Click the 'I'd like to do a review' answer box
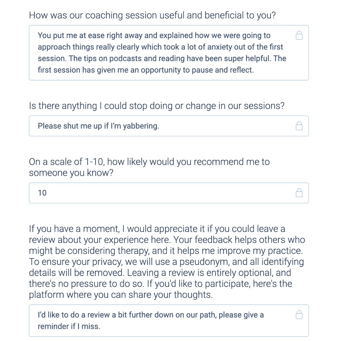 click(169, 320)
